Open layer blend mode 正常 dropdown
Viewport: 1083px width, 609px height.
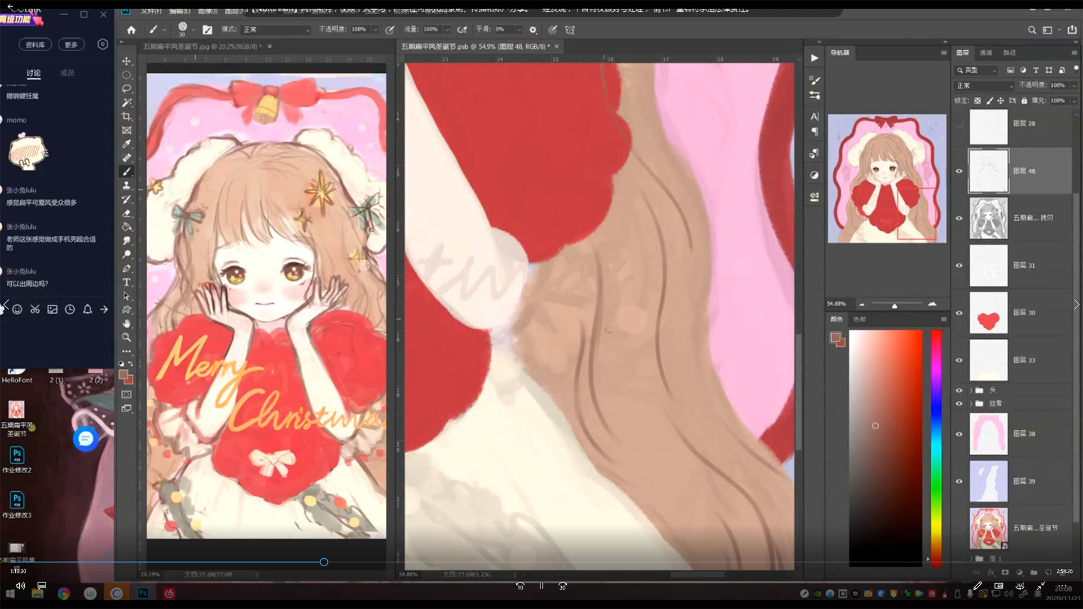(984, 86)
